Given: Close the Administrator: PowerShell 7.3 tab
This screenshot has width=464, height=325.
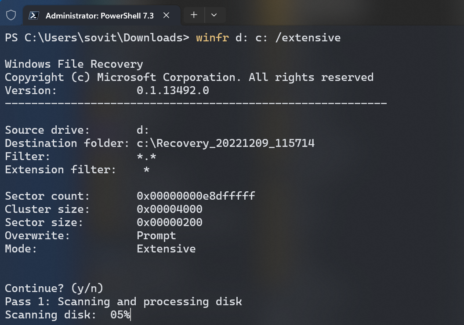Looking at the screenshot, I should click(166, 15).
